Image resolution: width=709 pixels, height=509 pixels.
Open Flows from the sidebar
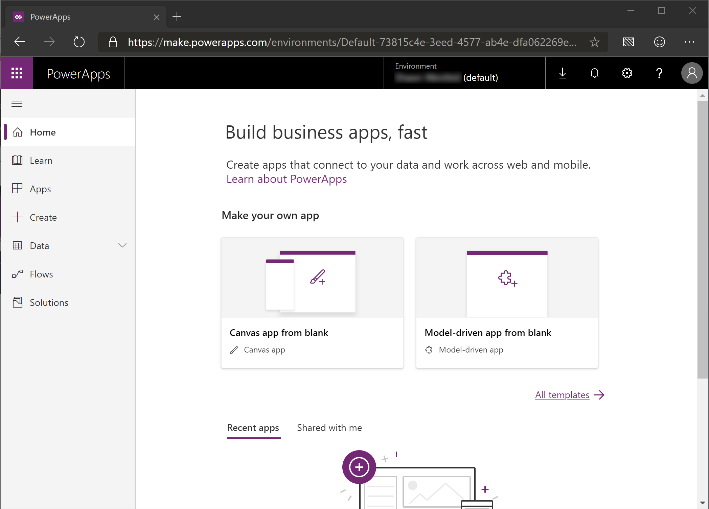41,274
